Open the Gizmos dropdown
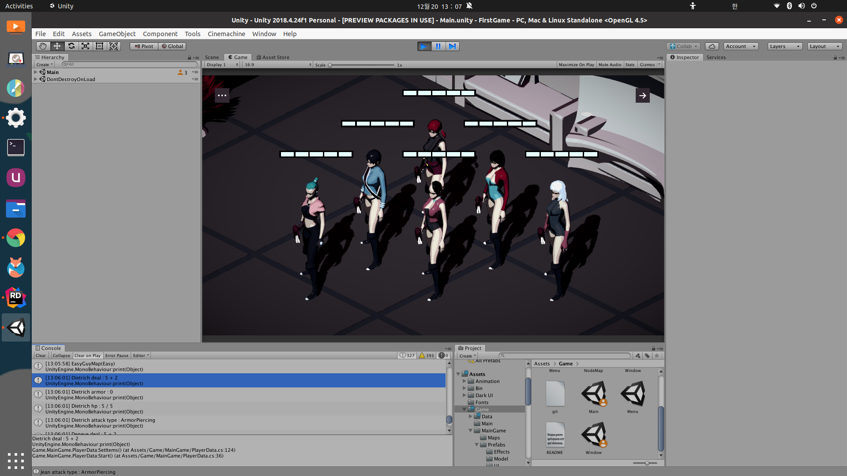Screen dimensions: 847x476 pos(650,65)
